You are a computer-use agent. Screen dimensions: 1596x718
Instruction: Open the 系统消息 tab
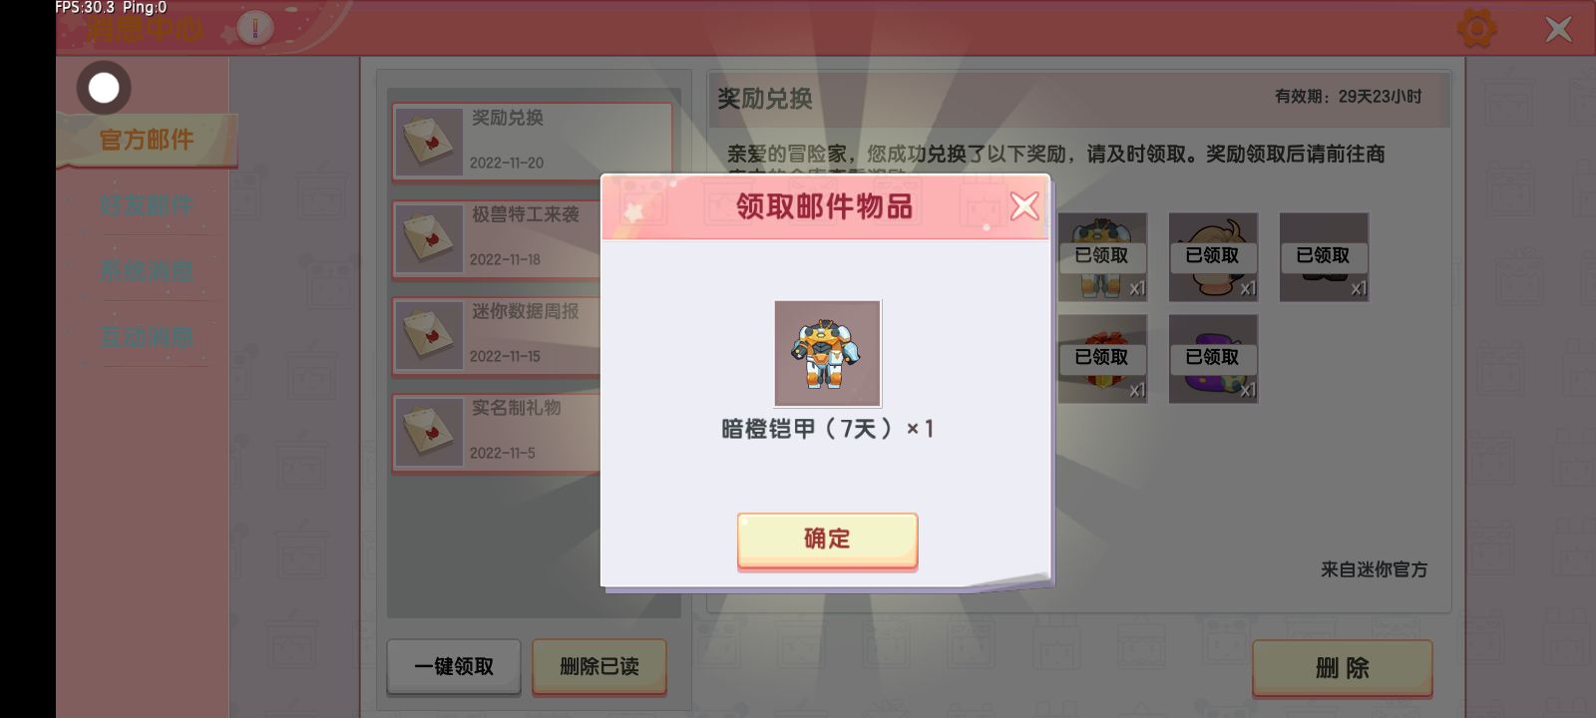tap(147, 271)
